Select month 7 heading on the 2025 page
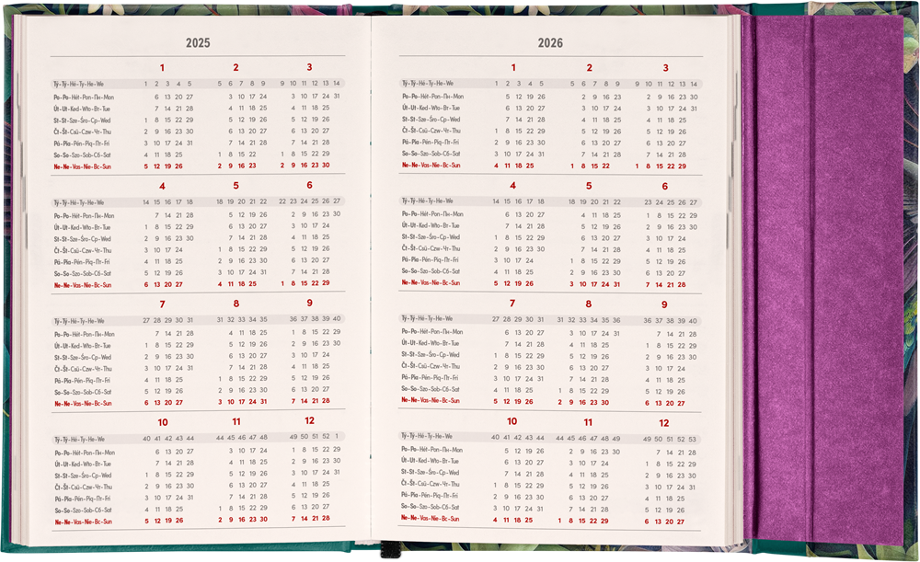 pyautogui.click(x=163, y=304)
